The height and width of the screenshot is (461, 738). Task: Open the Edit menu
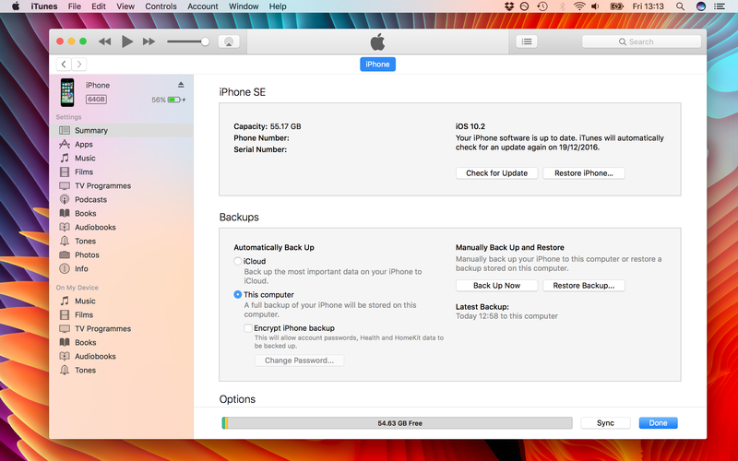click(99, 6)
